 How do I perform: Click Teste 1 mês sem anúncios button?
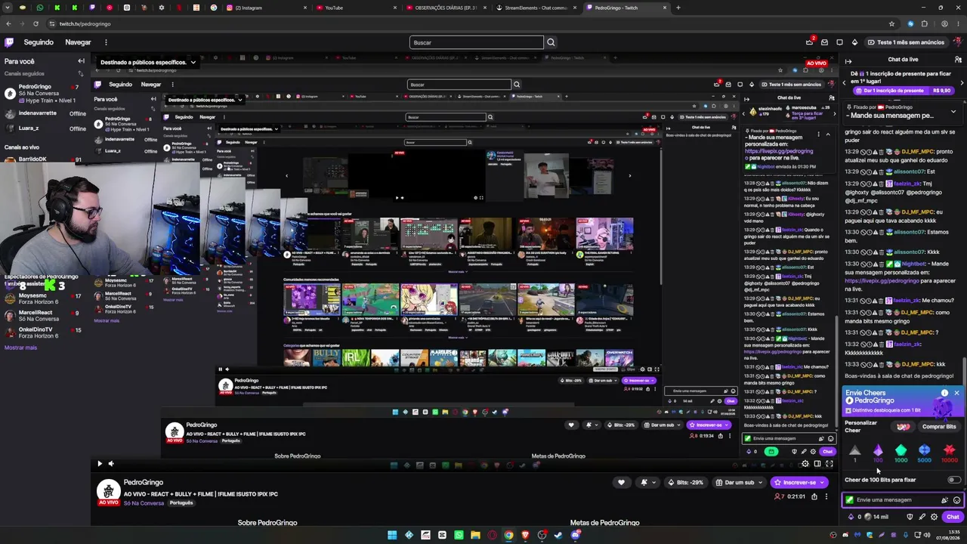click(906, 42)
